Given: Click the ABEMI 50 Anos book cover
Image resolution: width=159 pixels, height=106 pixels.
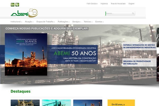Looking at the screenshot, I should [x=26, y=54].
